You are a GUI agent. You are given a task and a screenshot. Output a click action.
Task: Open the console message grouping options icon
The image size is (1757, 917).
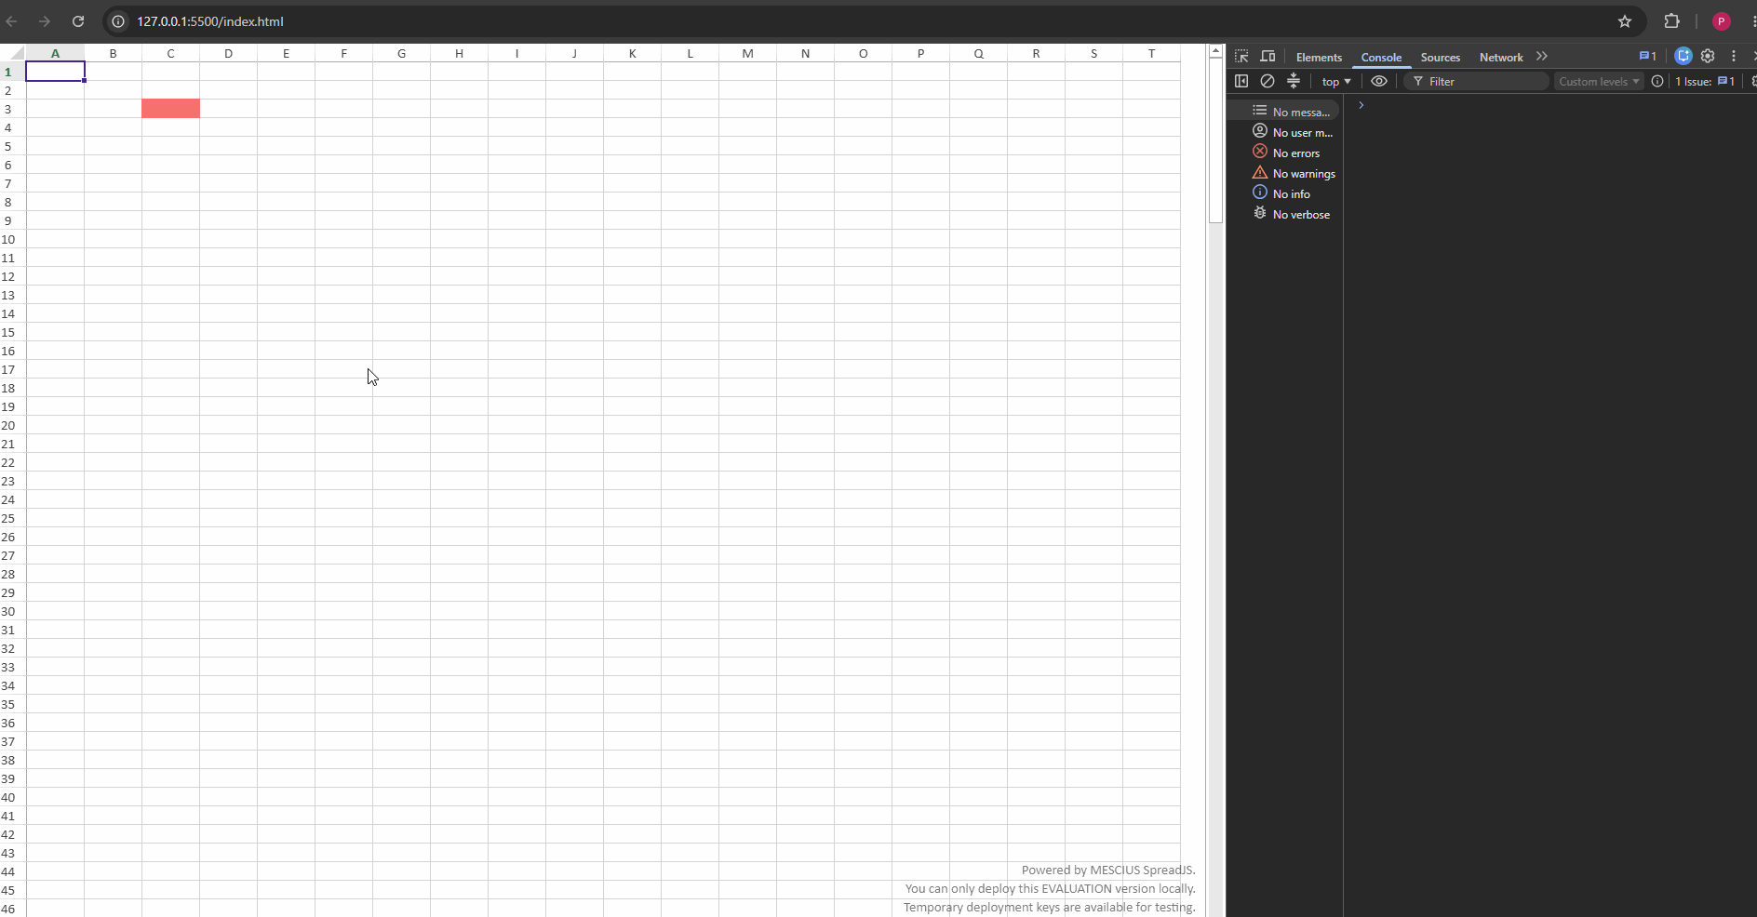click(x=1294, y=81)
